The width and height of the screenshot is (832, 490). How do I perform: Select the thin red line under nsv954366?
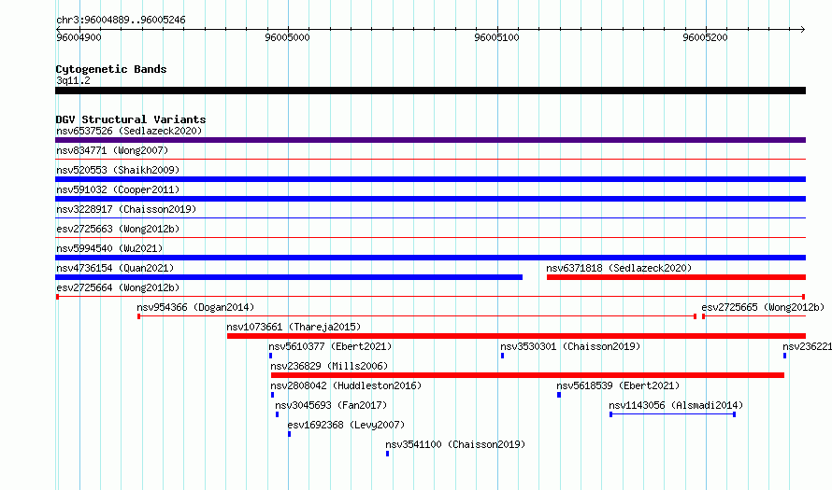(417, 316)
